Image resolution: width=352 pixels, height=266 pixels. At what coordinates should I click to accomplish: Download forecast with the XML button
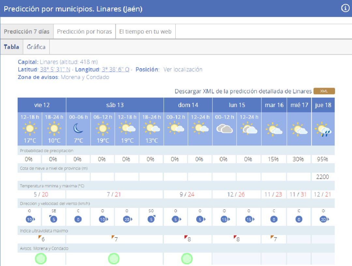(x=324, y=91)
